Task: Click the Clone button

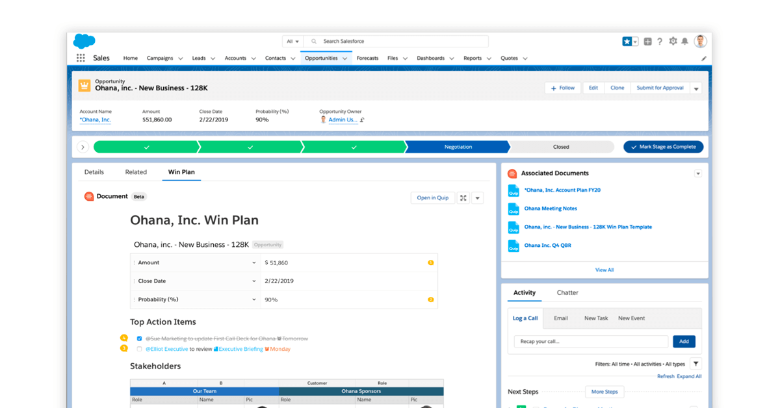Action: tap(617, 88)
